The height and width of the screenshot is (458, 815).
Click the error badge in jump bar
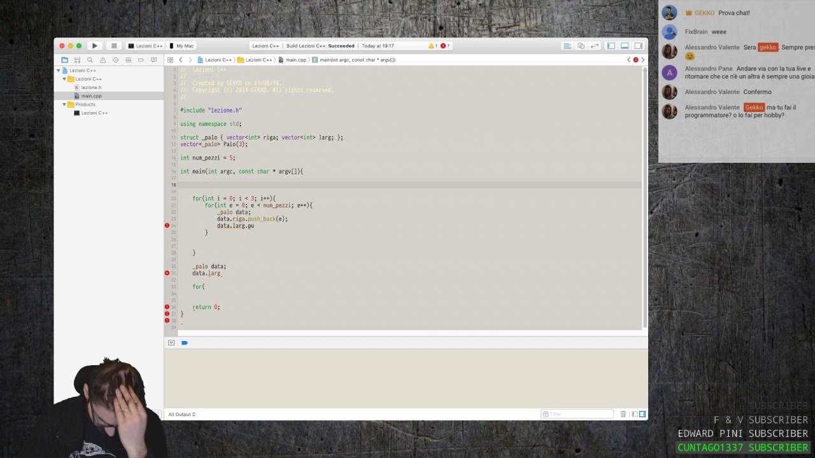(635, 60)
